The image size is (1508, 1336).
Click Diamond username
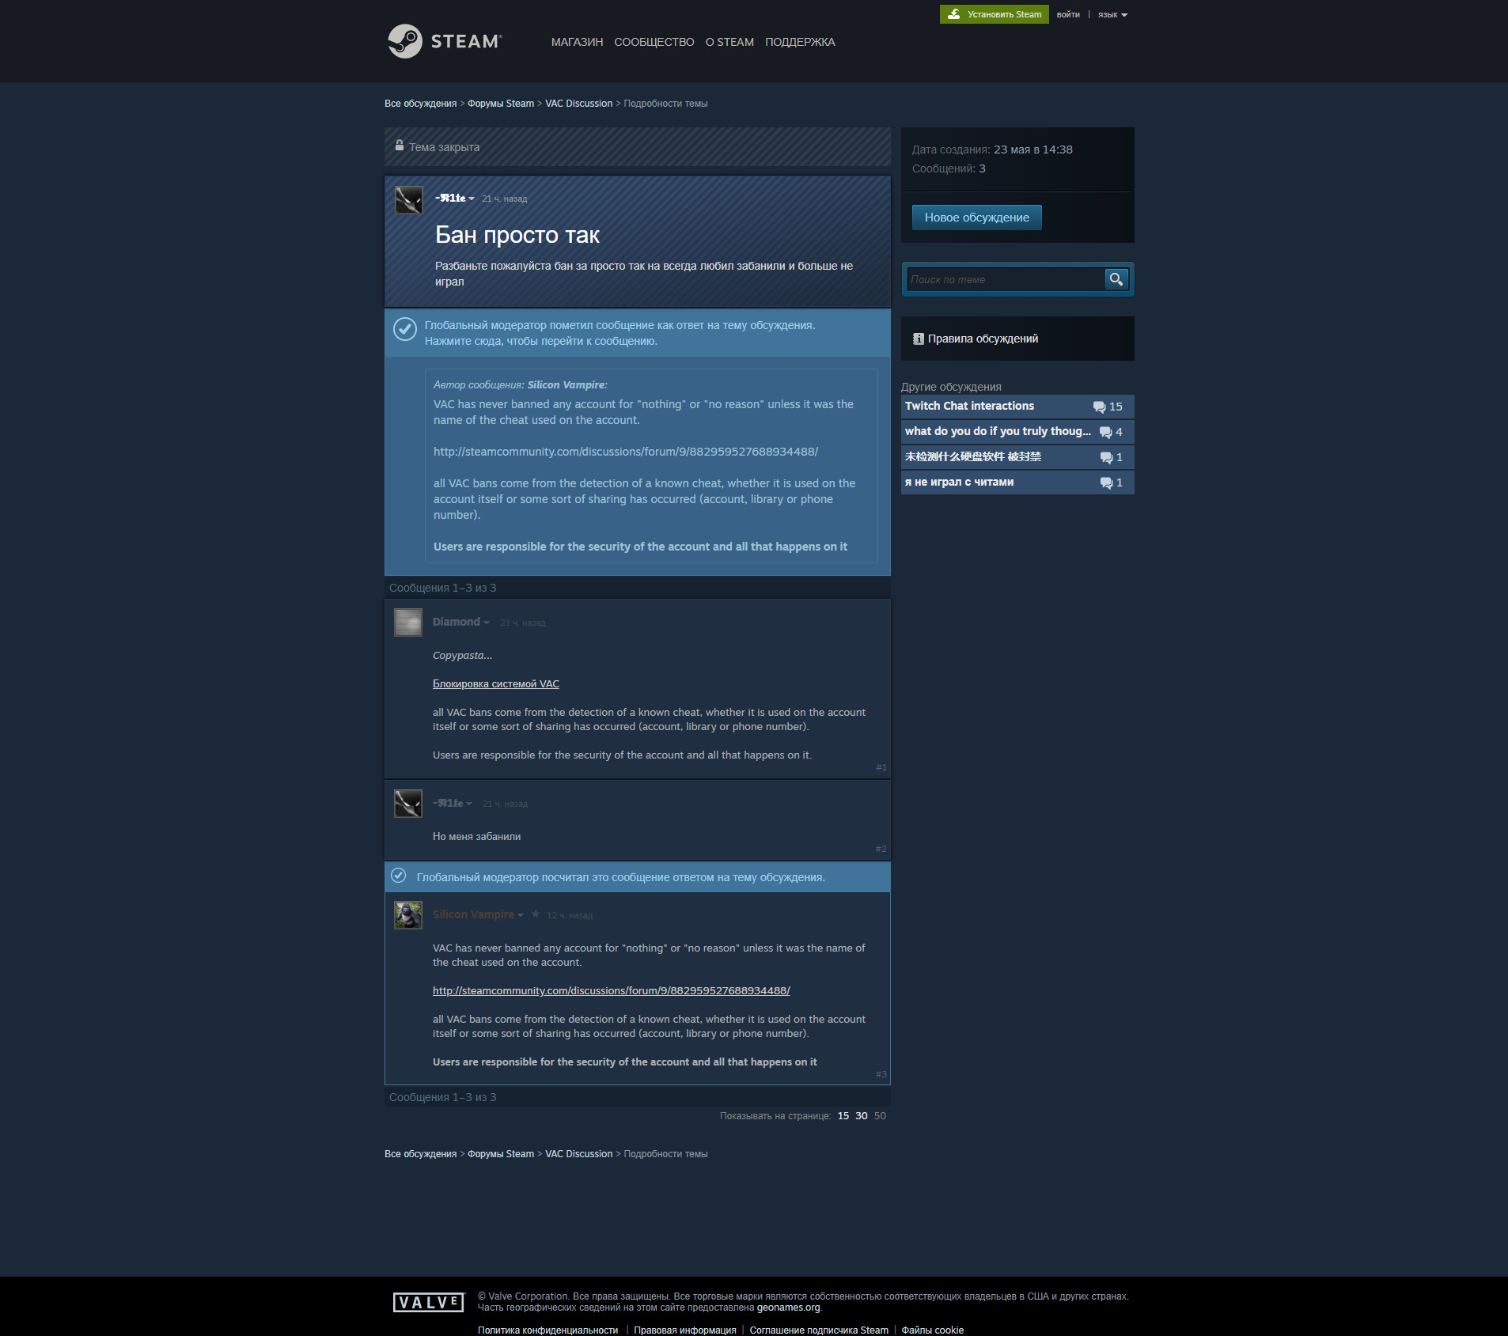click(x=457, y=623)
